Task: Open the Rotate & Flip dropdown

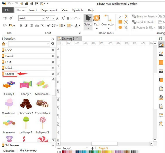Action: point(155,27)
